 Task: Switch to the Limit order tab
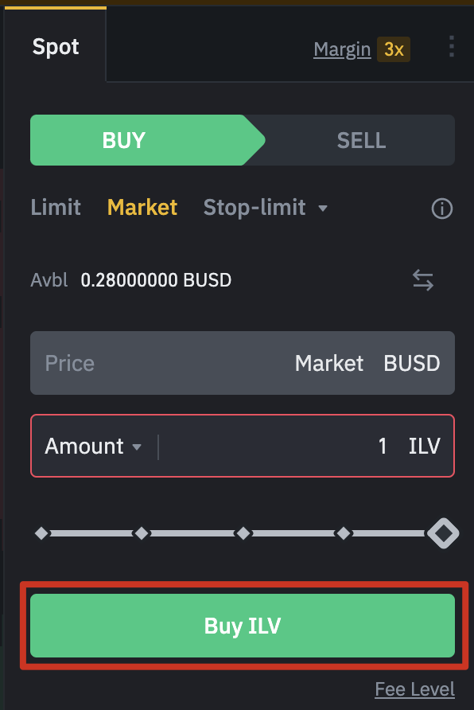tap(55, 208)
